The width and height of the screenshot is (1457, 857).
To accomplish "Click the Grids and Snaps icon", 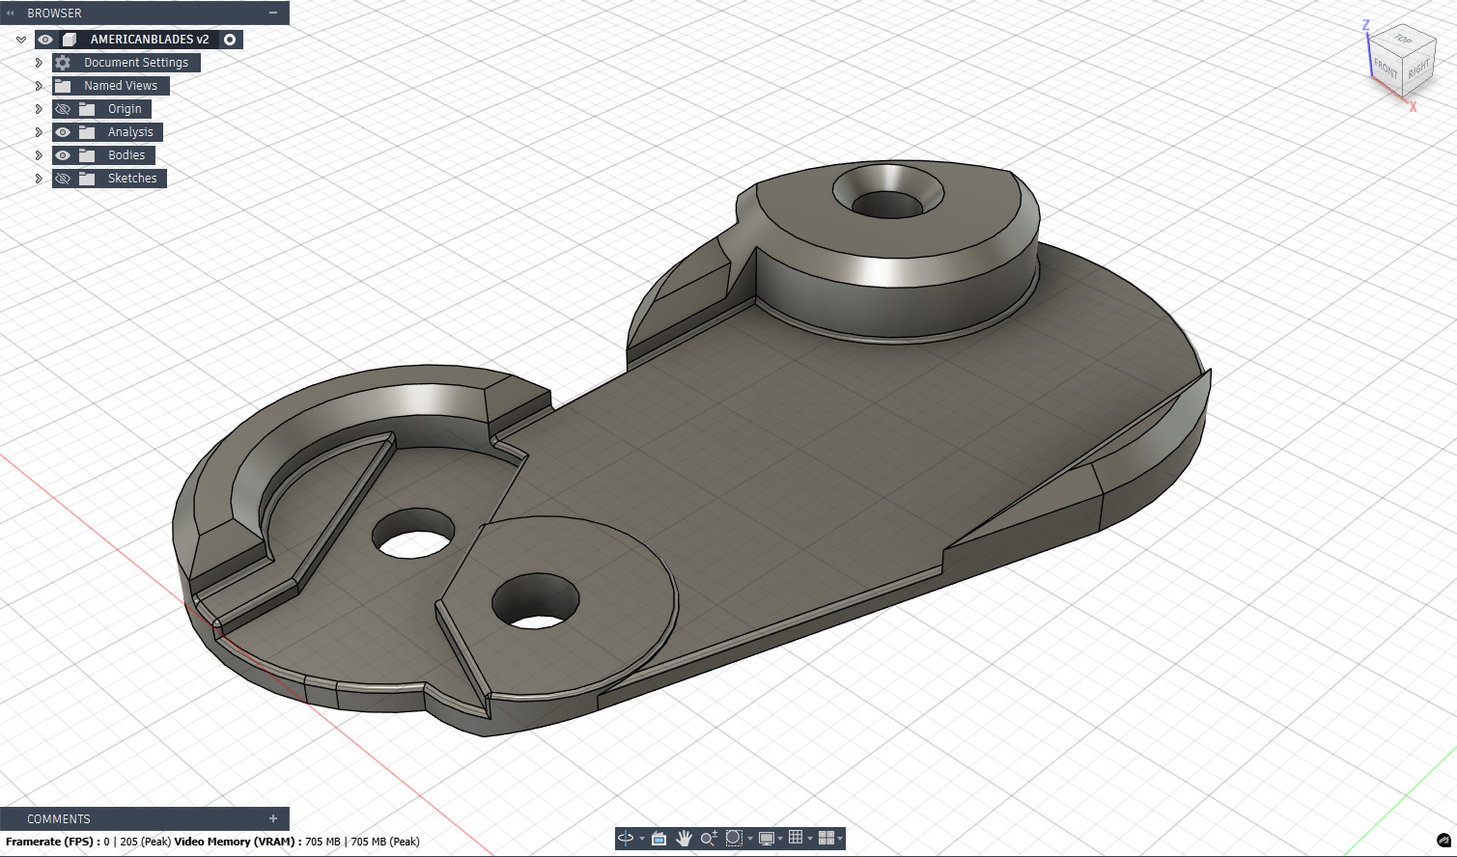I will [797, 839].
